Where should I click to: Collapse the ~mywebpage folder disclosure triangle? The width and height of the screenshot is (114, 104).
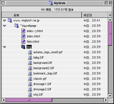pos(4,26)
